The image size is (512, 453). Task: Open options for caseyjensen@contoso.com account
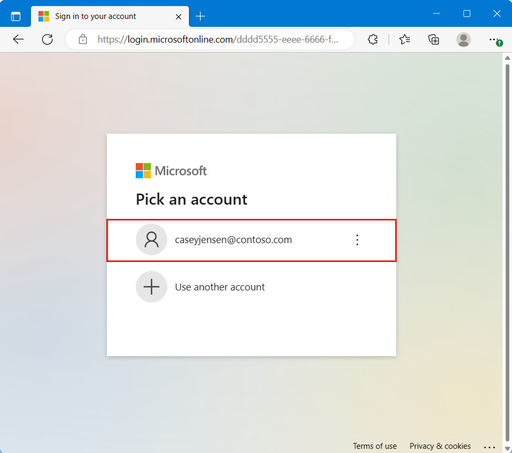[x=357, y=240]
